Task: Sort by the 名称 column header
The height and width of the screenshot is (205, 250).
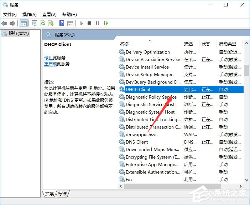Action: coord(150,44)
